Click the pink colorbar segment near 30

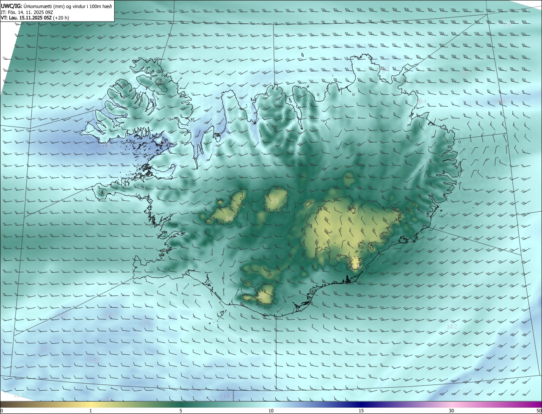click(x=451, y=404)
